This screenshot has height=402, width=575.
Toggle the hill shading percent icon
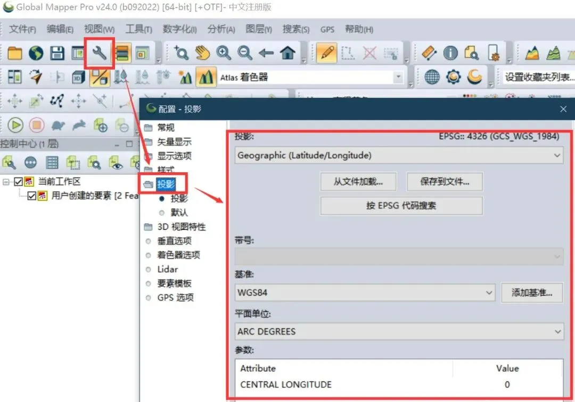(100, 77)
